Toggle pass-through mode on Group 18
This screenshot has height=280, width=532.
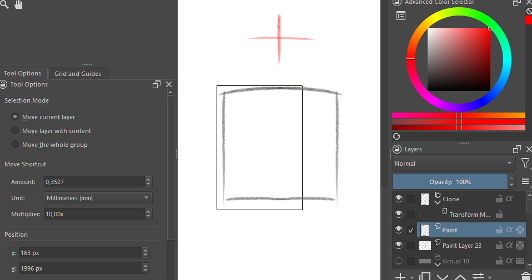[x=520, y=261]
